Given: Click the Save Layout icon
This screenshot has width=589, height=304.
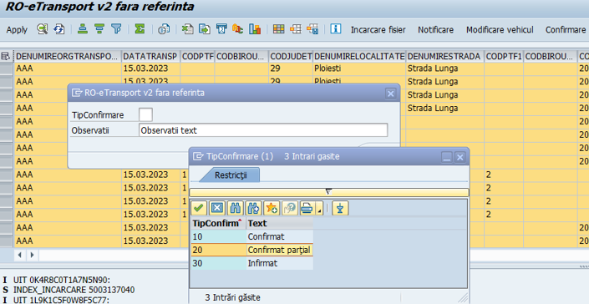Looking at the screenshot, I should 312,29.
